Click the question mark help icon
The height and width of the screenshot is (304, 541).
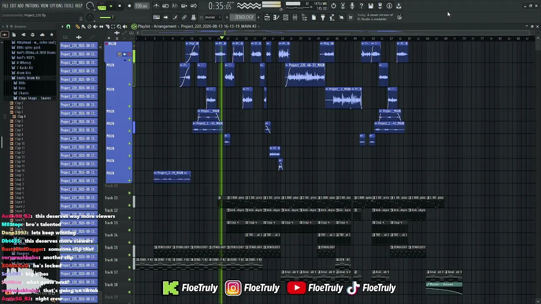tap(361, 6)
